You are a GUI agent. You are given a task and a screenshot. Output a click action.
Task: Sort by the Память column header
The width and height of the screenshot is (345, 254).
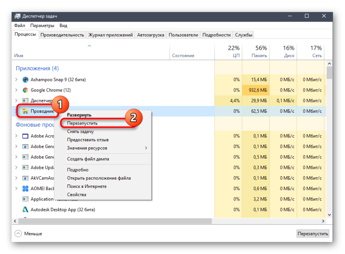point(256,52)
